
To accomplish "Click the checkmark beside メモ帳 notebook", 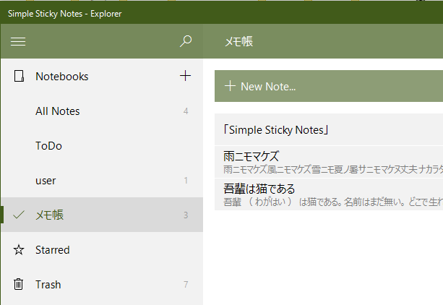I will 19,215.
